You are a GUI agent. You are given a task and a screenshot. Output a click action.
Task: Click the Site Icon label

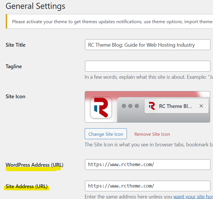pyautogui.click(x=16, y=96)
